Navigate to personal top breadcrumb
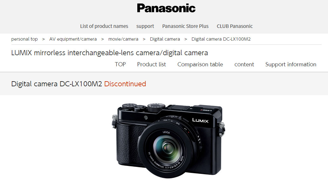This screenshot has width=328, height=184. pos(24,39)
